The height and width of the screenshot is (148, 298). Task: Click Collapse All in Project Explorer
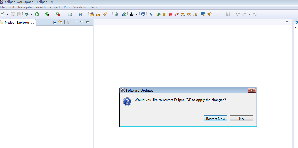[x=54, y=22]
